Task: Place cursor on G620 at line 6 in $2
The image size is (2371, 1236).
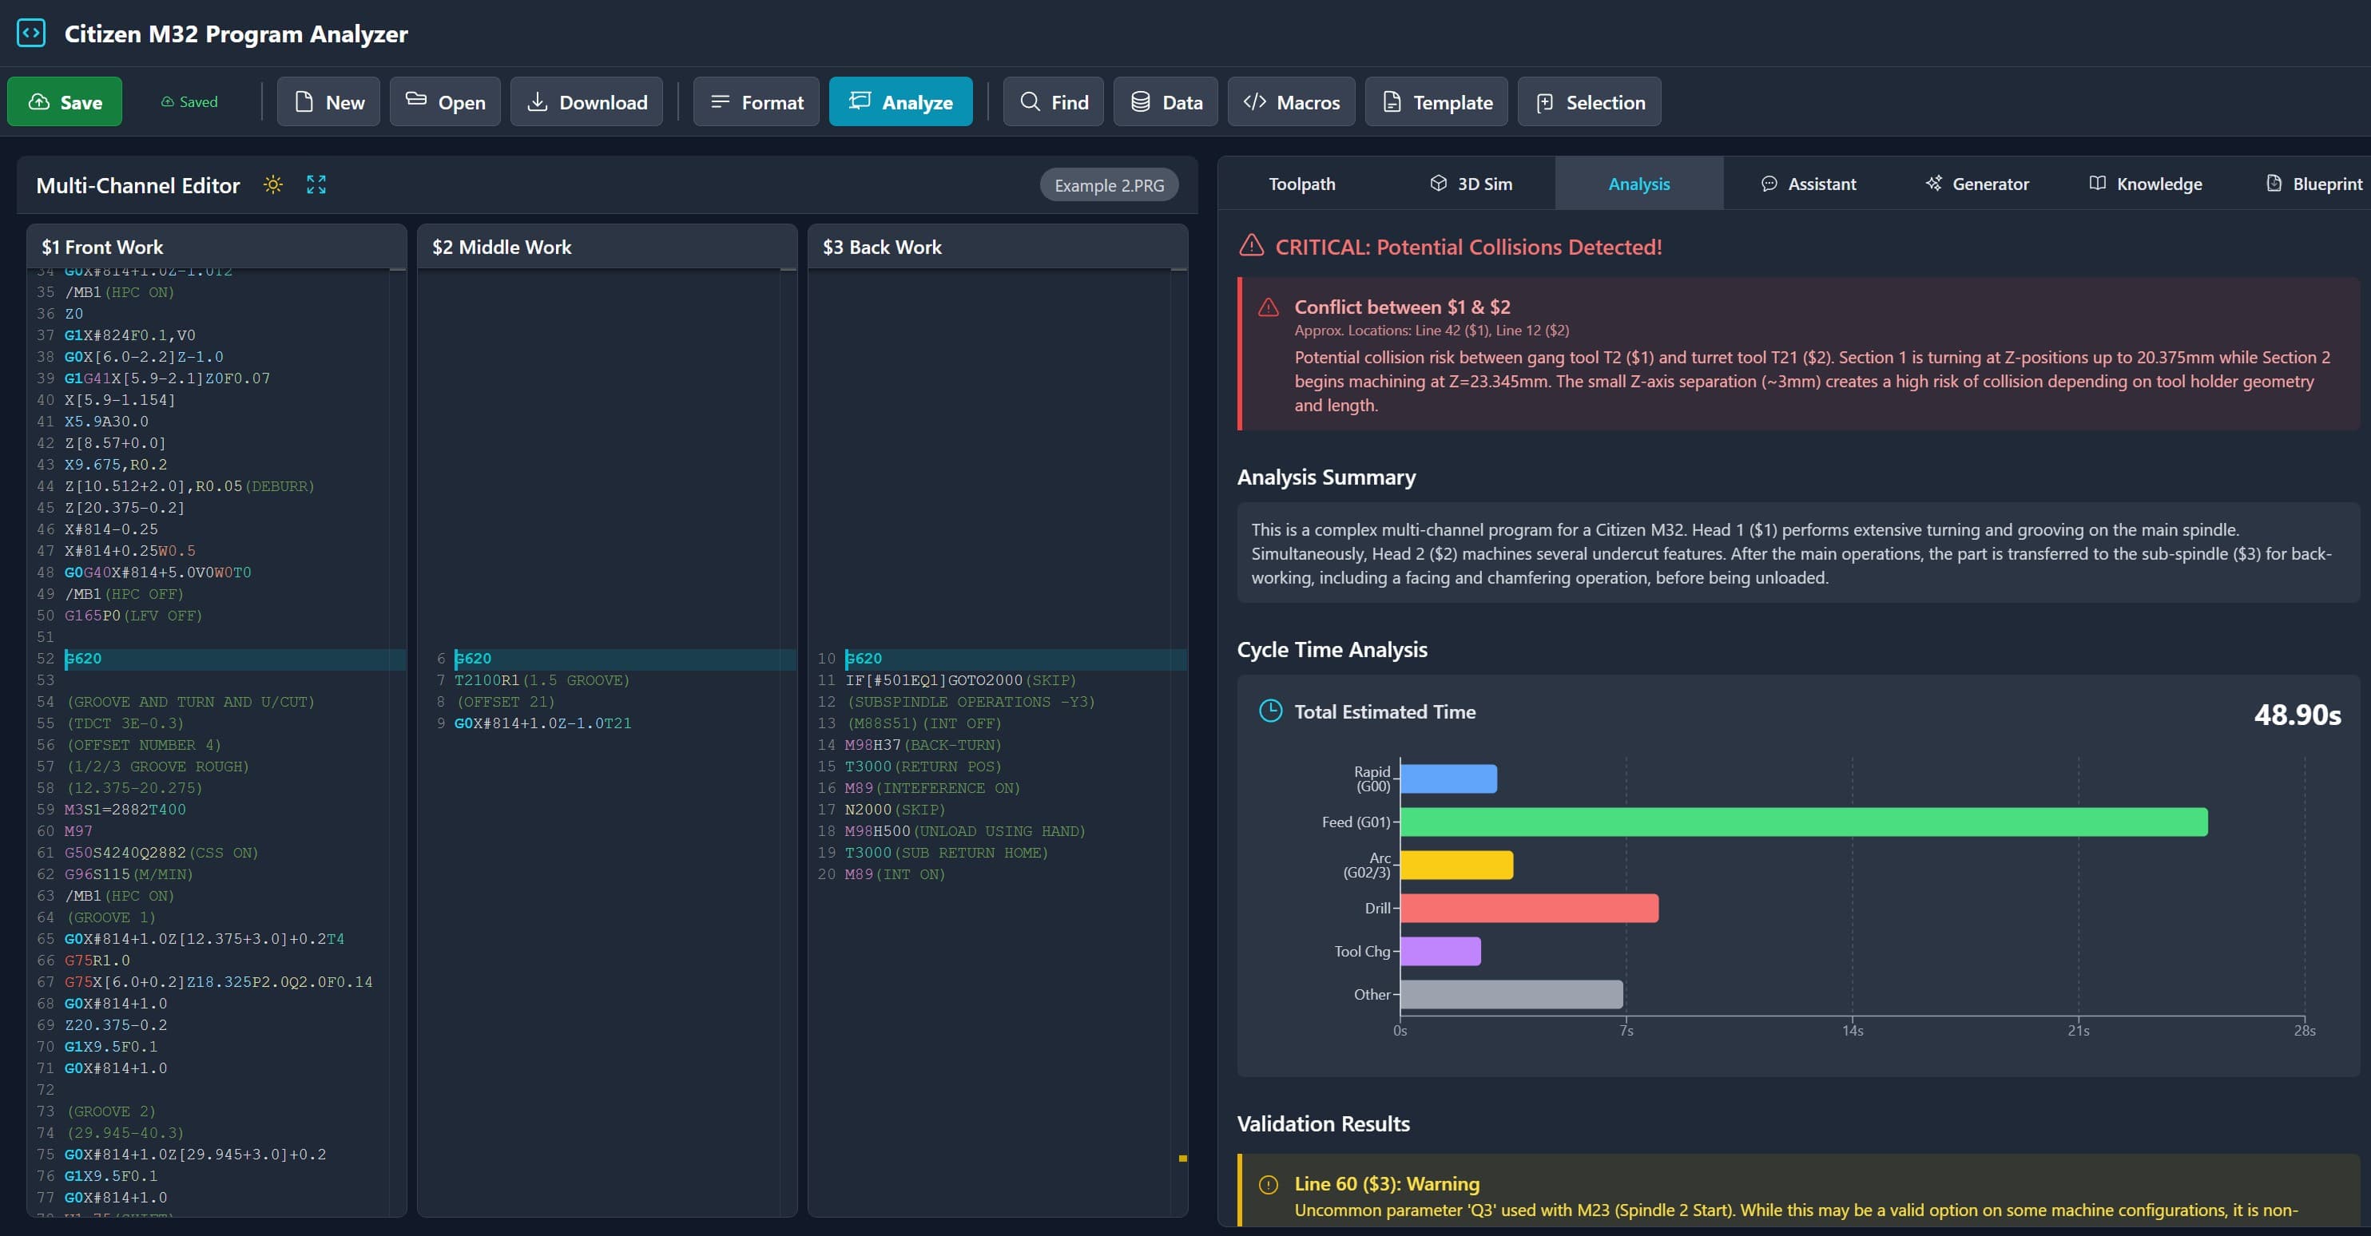Action: coord(473,660)
